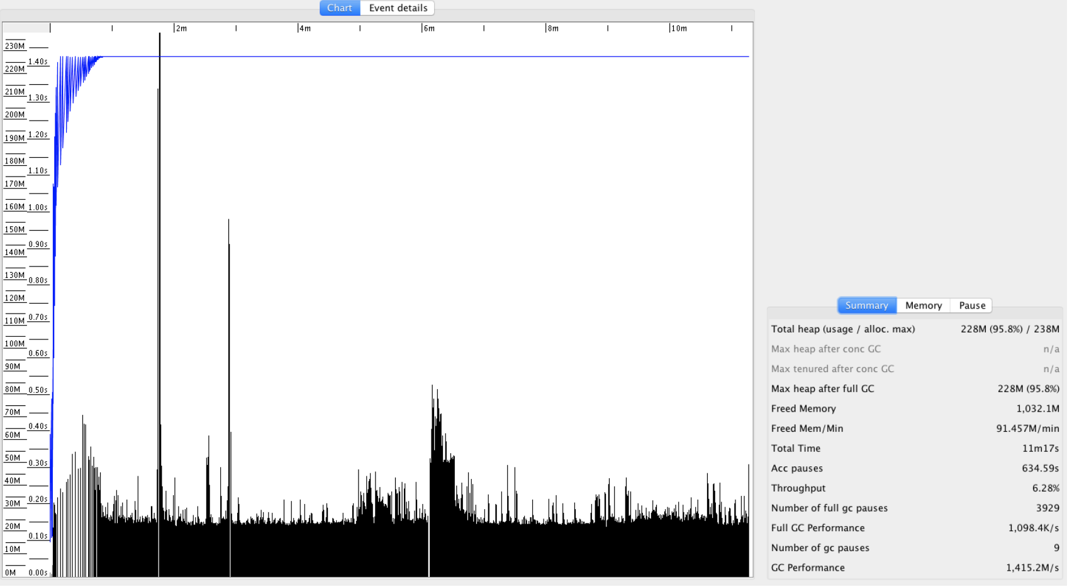Click the 1.40s pause axis label
The width and height of the screenshot is (1072, 587).
38,62
